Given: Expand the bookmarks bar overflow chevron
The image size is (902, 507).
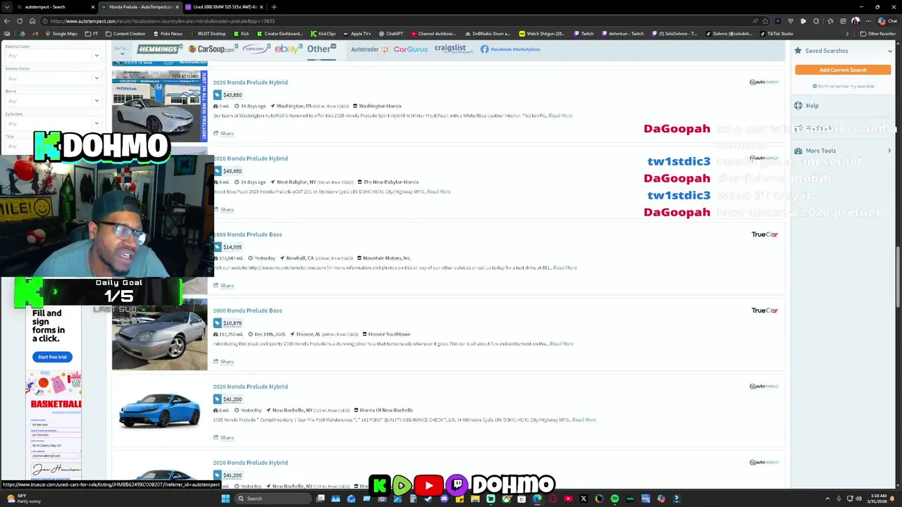Looking at the screenshot, I should point(847,34).
